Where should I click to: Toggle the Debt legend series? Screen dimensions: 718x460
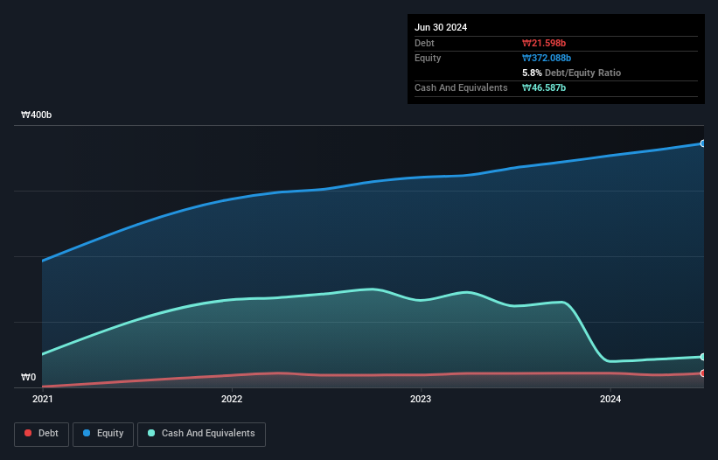click(41, 434)
